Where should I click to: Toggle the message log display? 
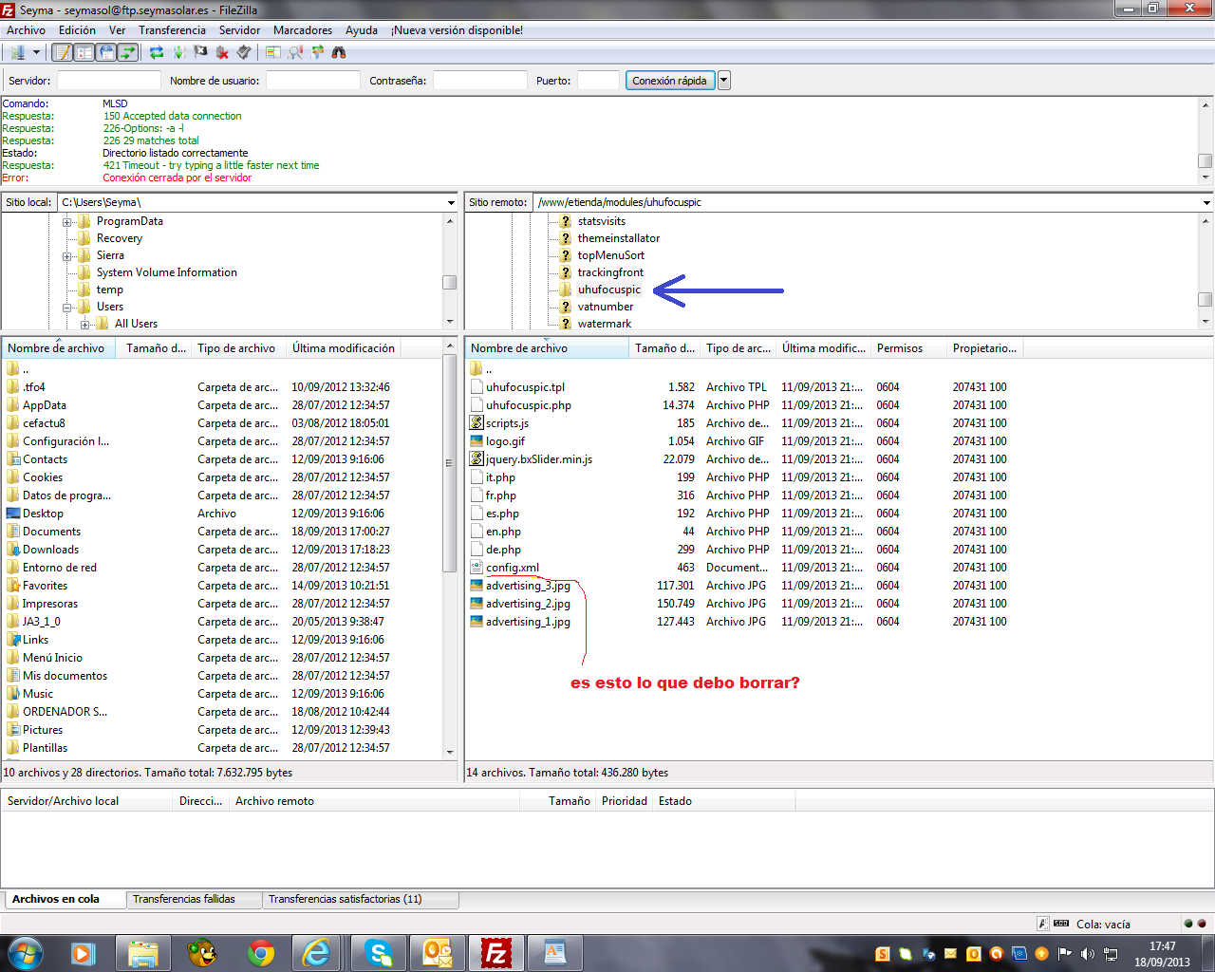tap(62, 53)
